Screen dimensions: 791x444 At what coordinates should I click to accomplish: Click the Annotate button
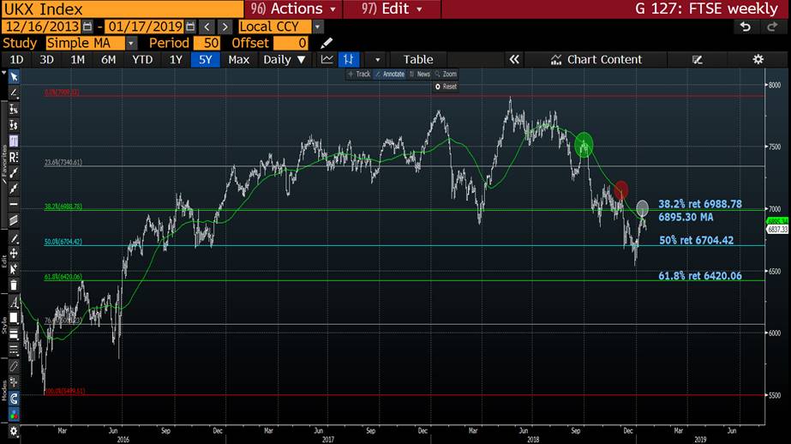coord(390,75)
